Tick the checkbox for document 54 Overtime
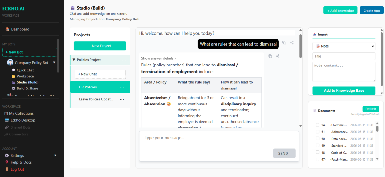The width and height of the screenshot is (385, 177). [317, 125]
